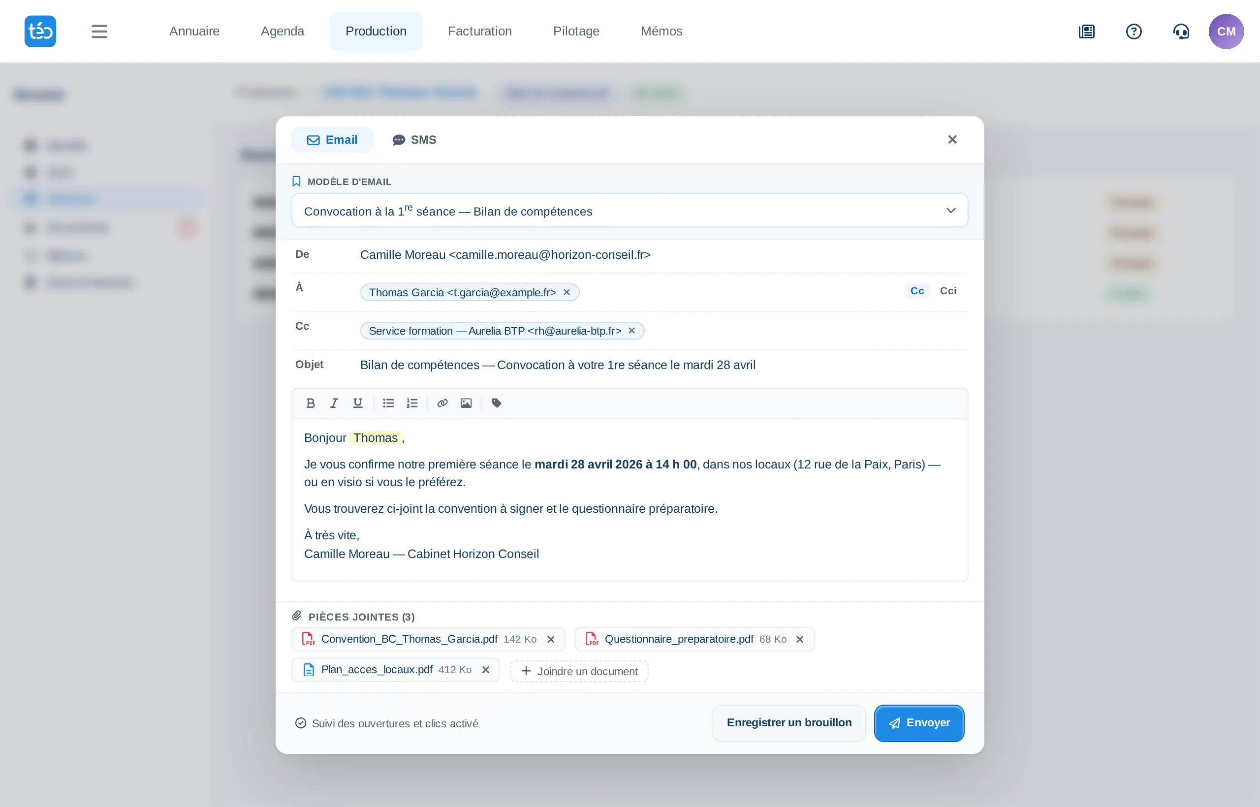The image size is (1260, 807).
Task: Click the paperclip Pièces jointes icon
Action: [x=297, y=616]
